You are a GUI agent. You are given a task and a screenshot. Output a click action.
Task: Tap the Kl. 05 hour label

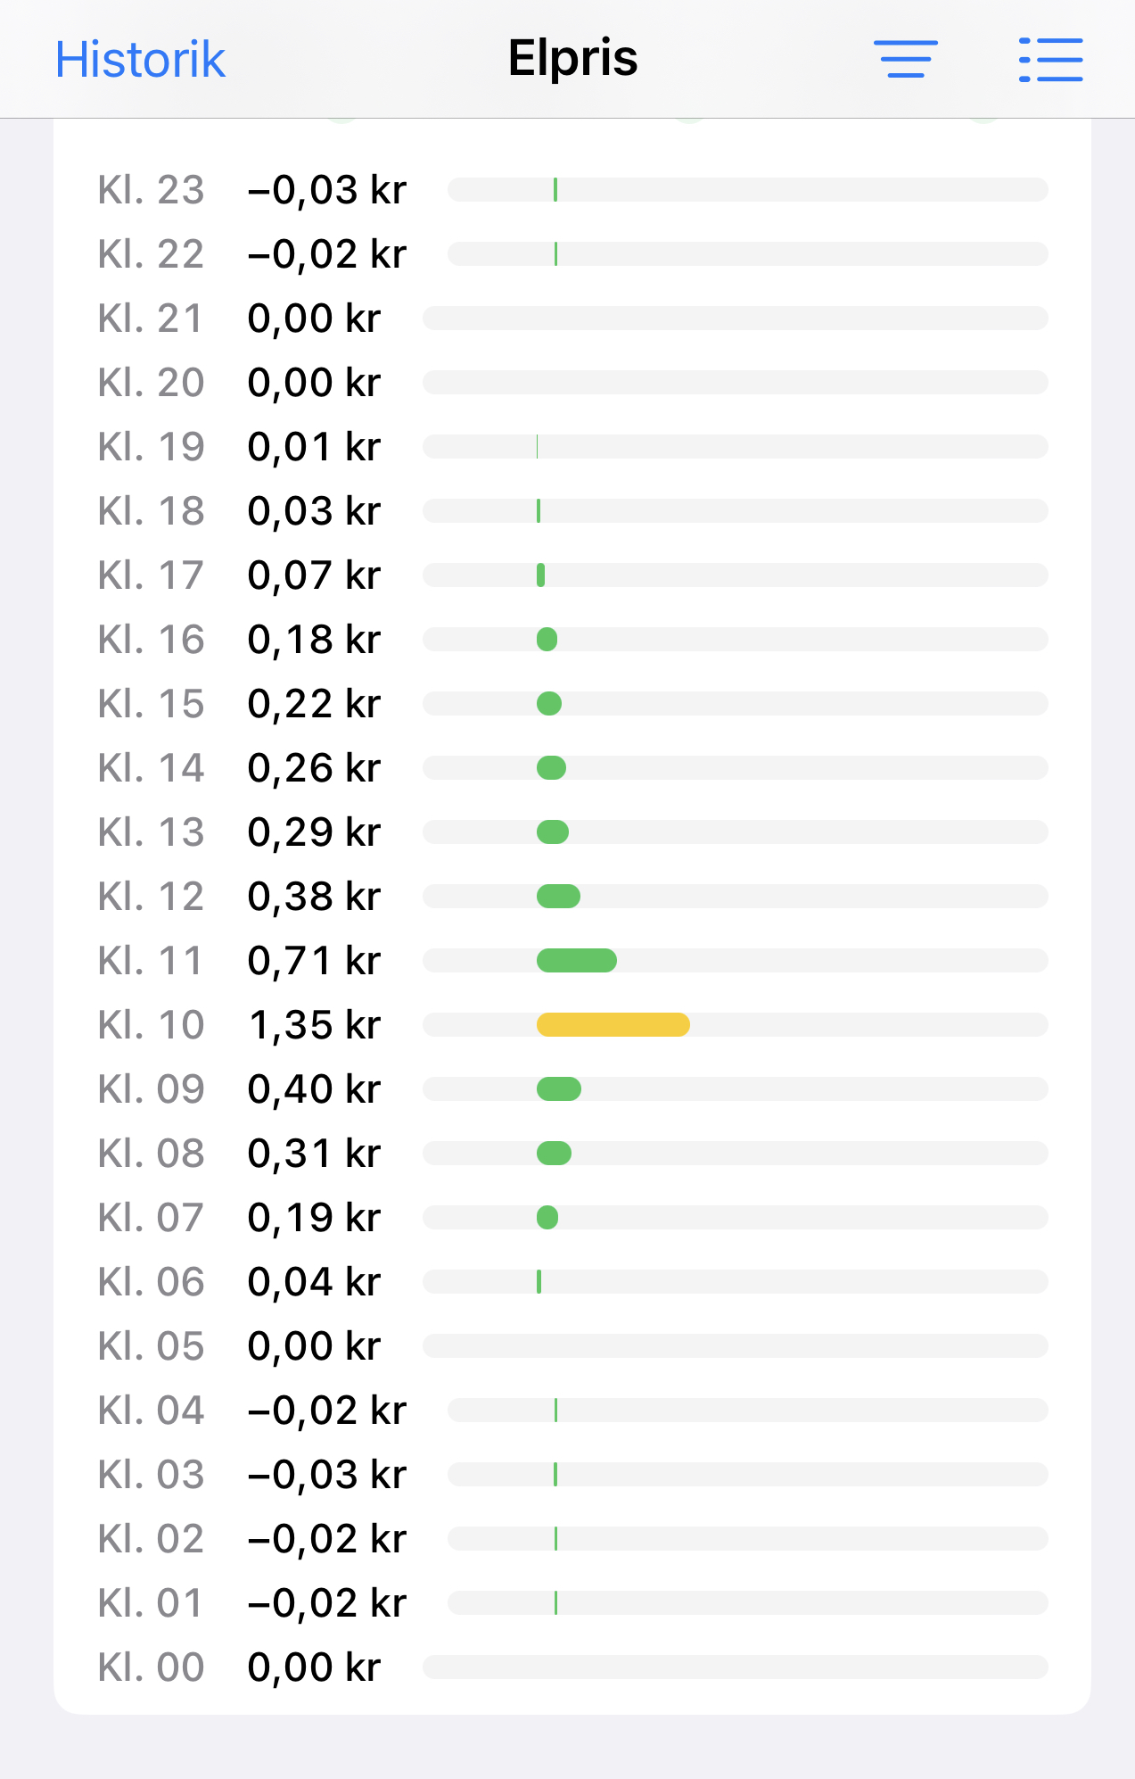coord(152,1346)
